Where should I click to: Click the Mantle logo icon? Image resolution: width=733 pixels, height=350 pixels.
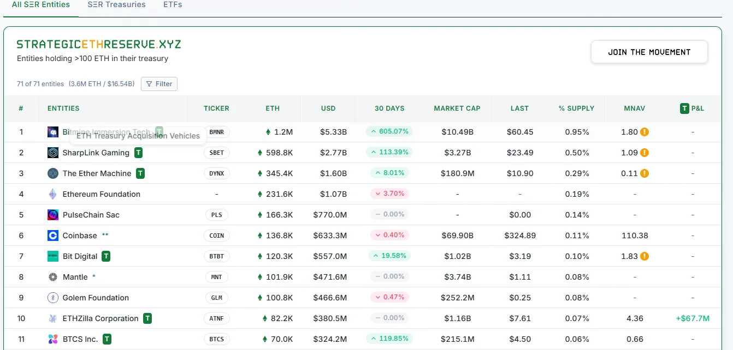pos(53,277)
